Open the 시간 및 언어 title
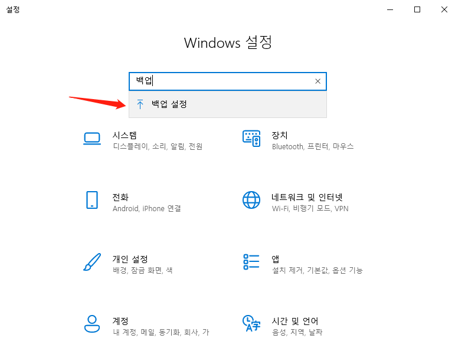This screenshot has height=338, width=455. [295, 321]
